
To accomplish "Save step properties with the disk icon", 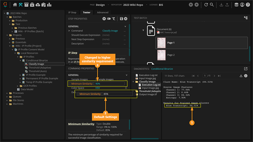I will pos(121,19).
